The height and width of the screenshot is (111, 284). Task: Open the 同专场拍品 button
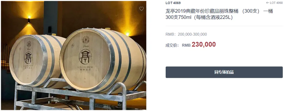coord(224,72)
